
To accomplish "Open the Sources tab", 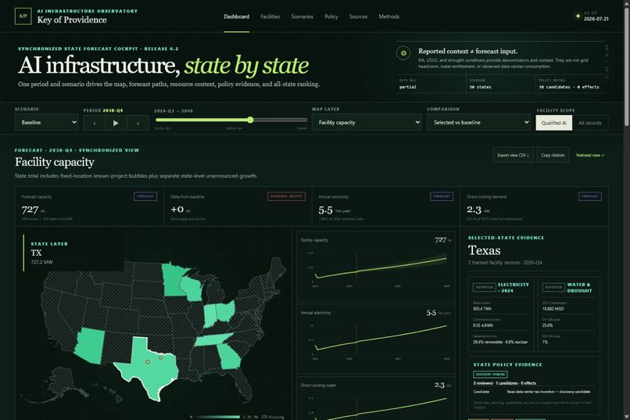I will tap(358, 16).
